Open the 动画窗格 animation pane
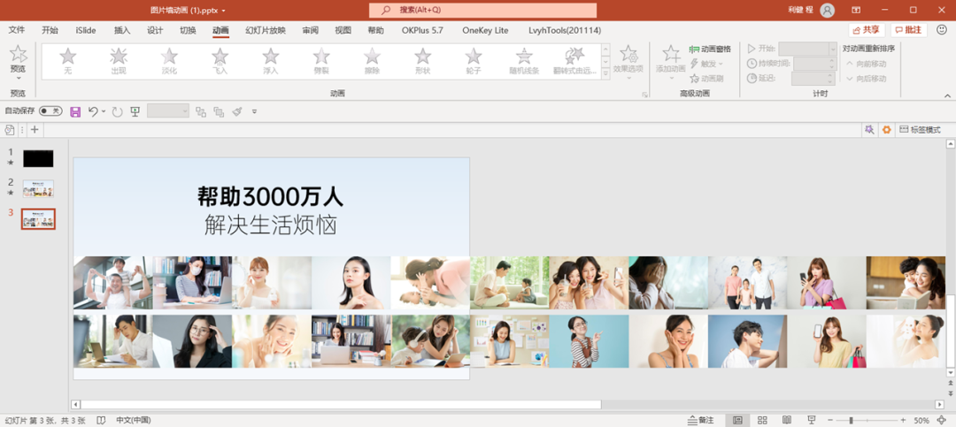Image resolution: width=956 pixels, height=427 pixels. [x=710, y=49]
